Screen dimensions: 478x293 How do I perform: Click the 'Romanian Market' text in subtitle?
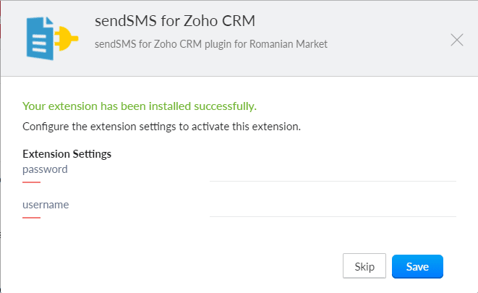[x=289, y=44]
